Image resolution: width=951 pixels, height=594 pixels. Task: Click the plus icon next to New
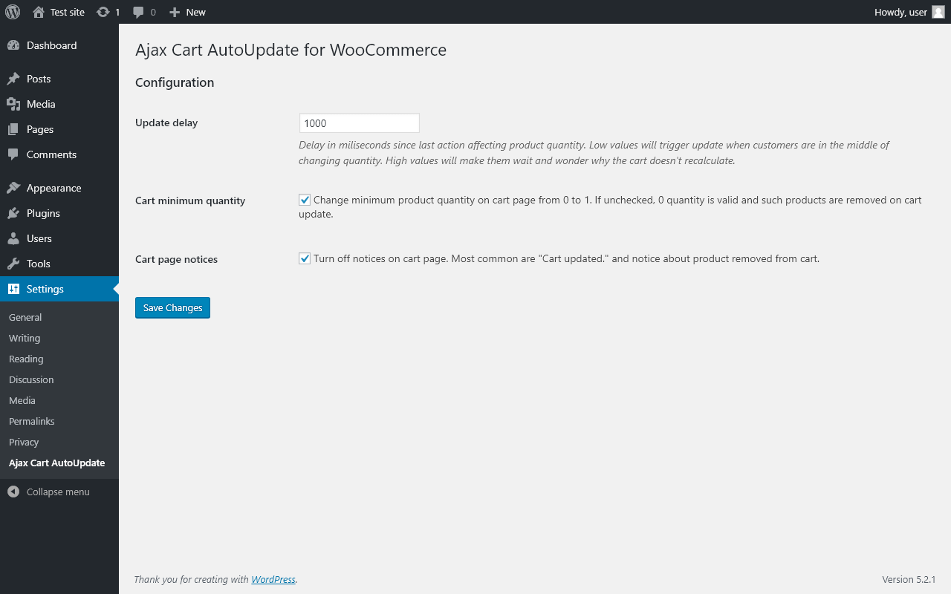(x=175, y=12)
